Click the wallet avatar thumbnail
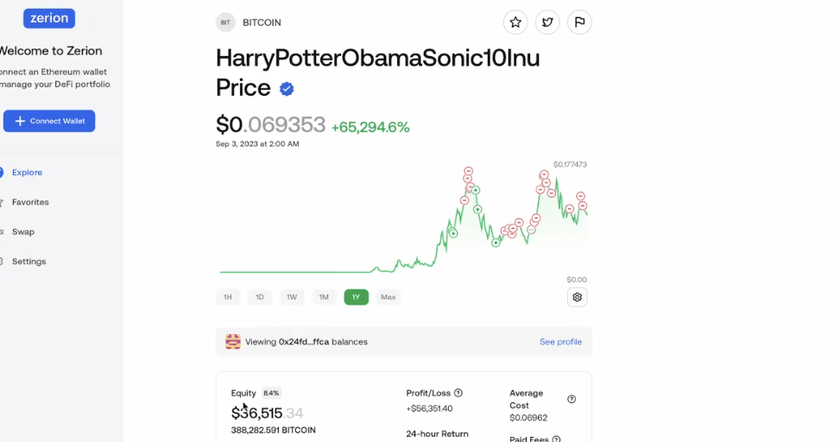Screen dimensions: 834x442 pyautogui.click(x=233, y=342)
